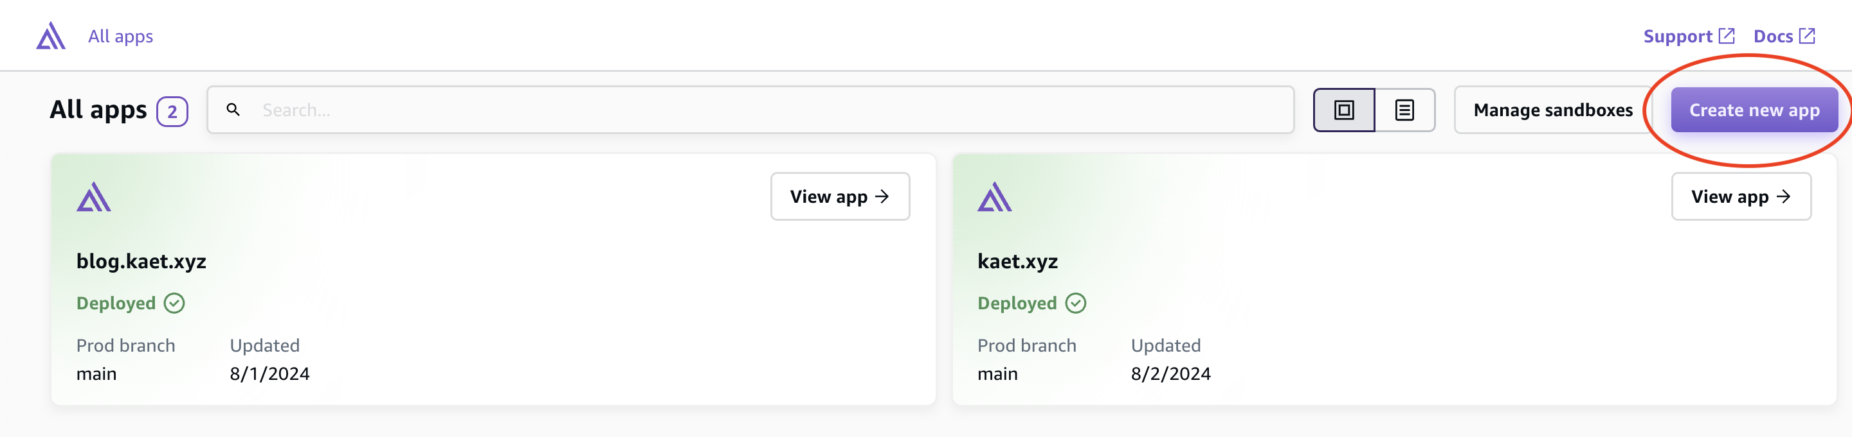Click the apps count badge 2
The height and width of the screenshot is (437, 1852).
click(172, 111)
